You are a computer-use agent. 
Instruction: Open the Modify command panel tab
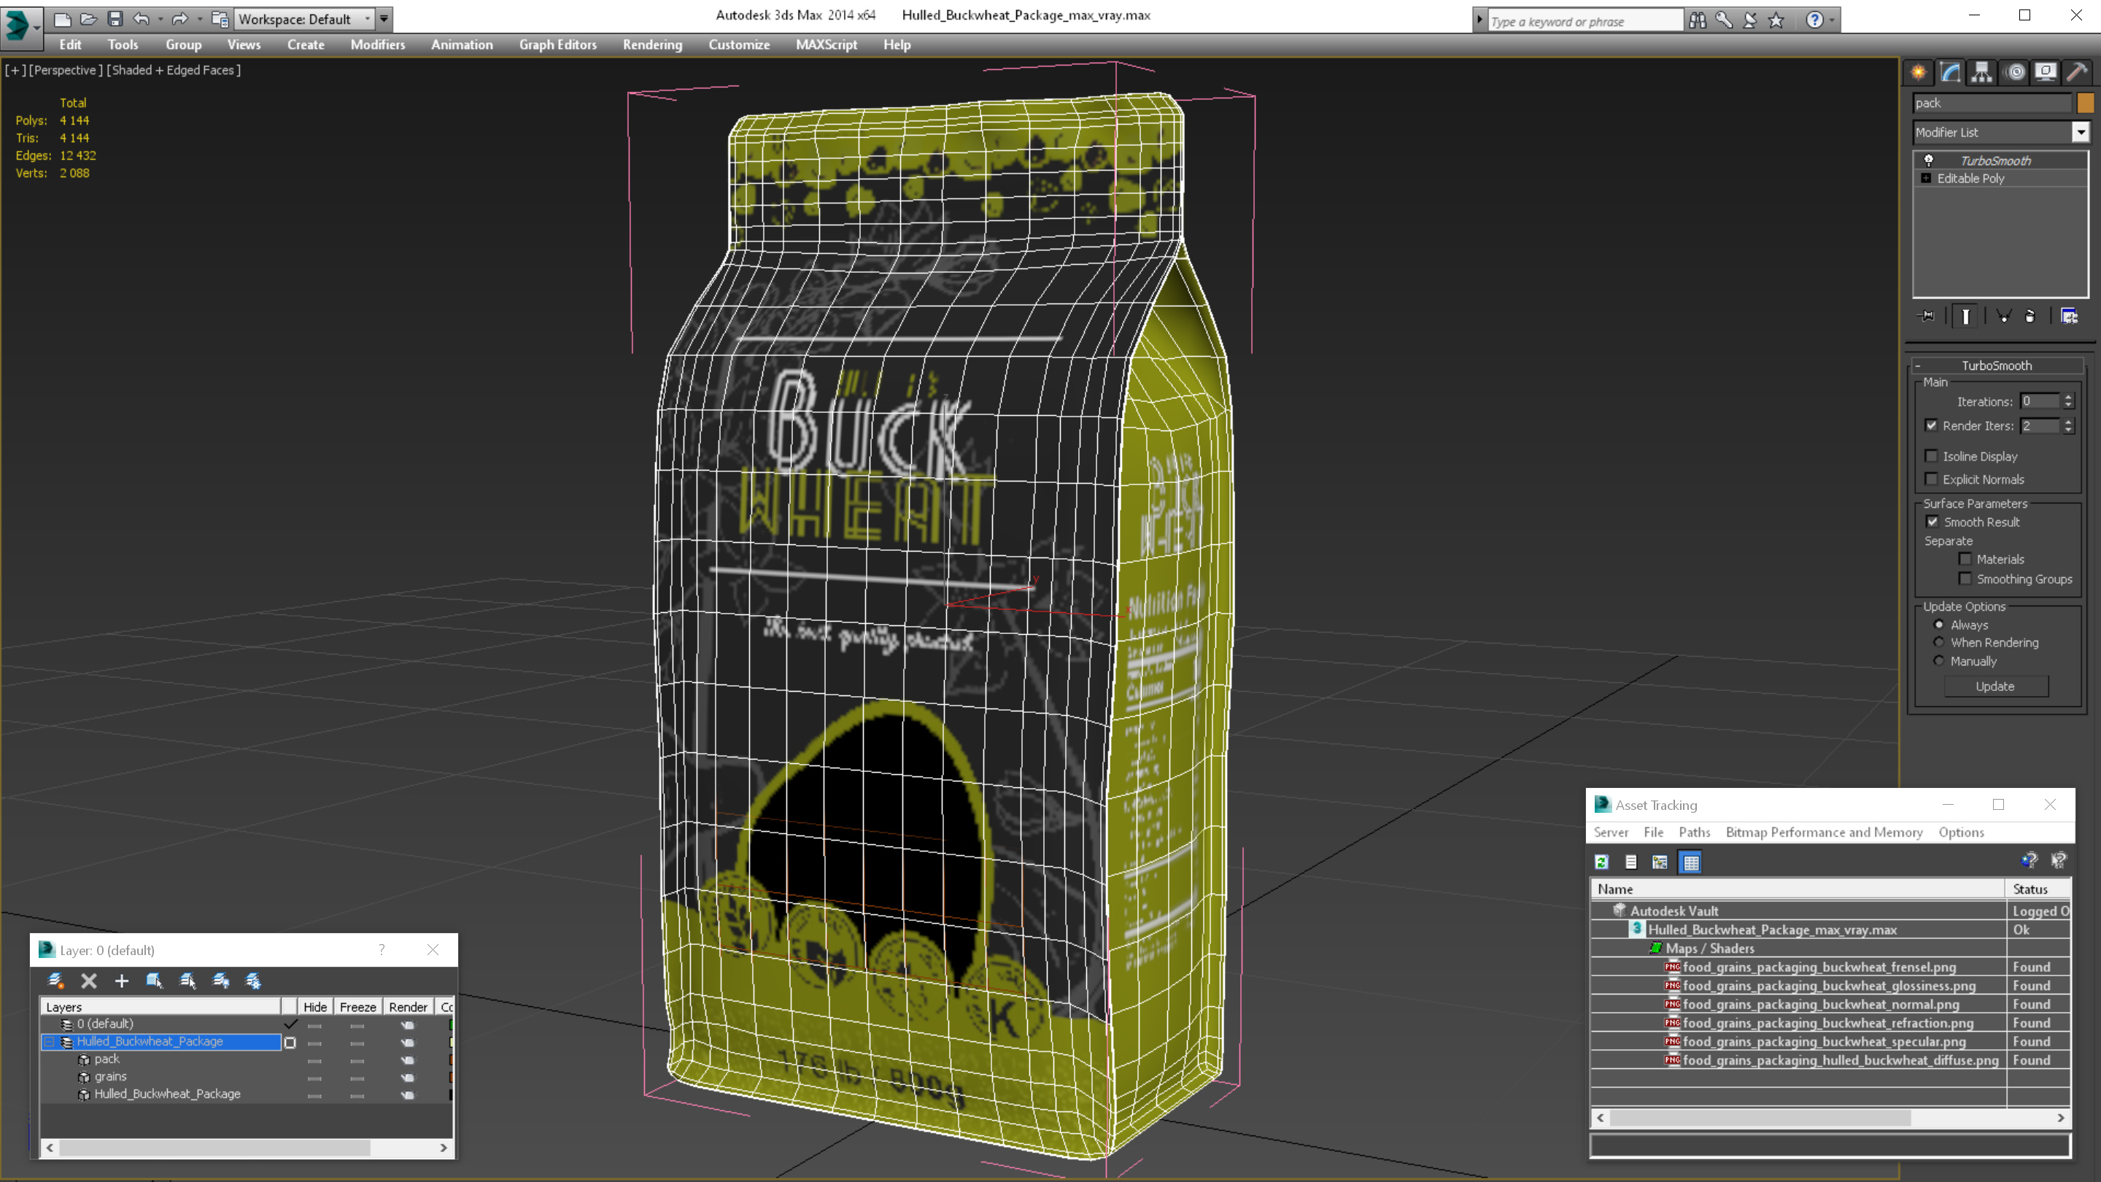pyautogui.click(x=1951, y=73)
